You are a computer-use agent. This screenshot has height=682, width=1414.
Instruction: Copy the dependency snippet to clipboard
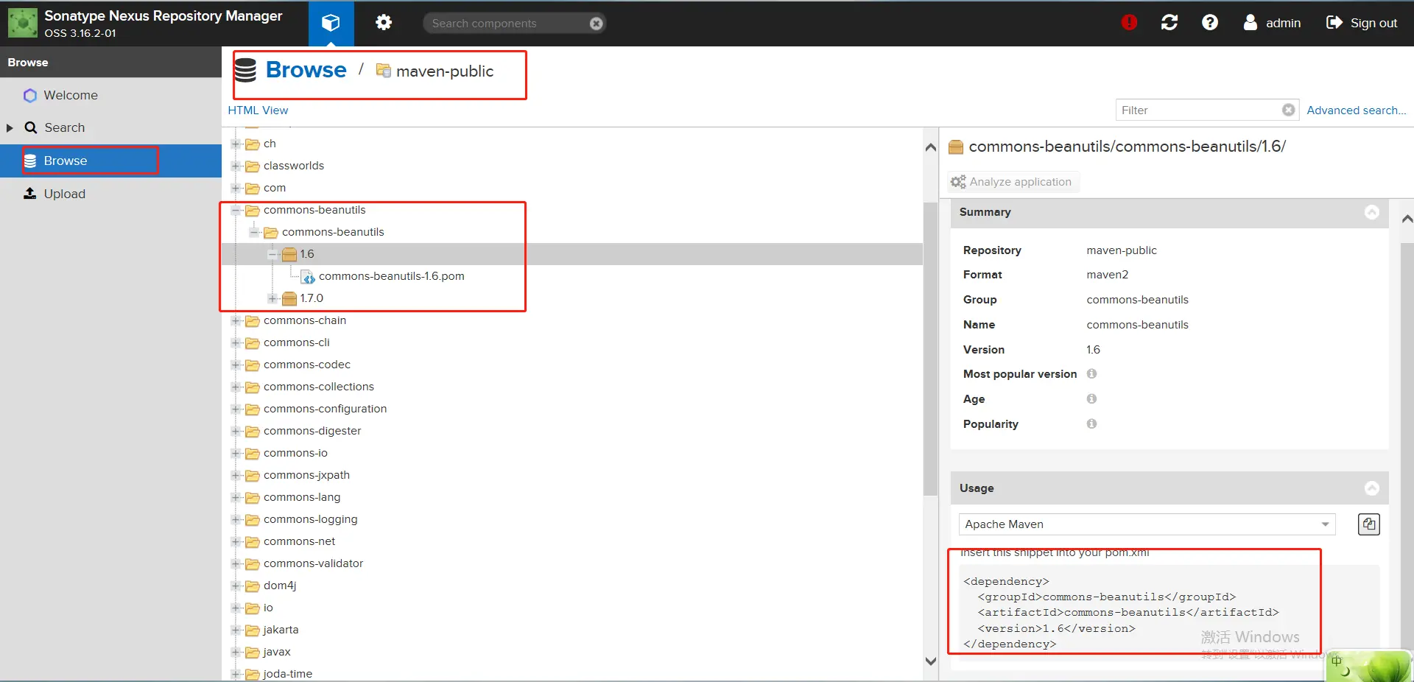pos(1369,524)
